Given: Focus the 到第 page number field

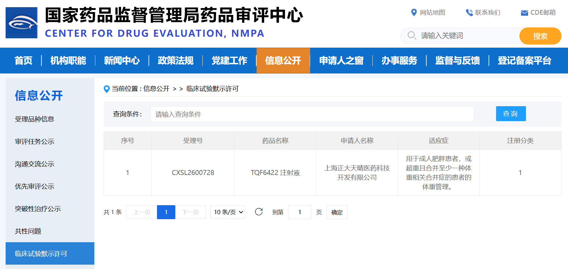Looking at the screenshot, I should point(300,212).
